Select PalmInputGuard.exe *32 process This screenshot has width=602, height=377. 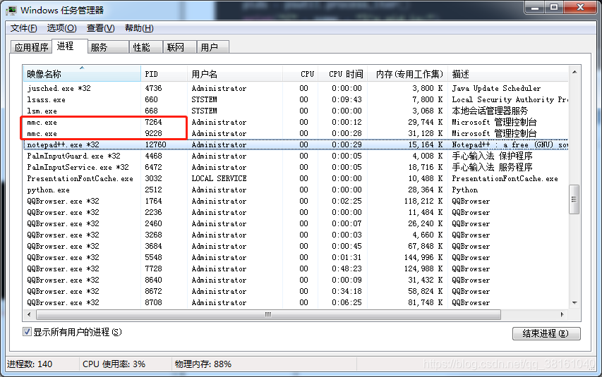coord(296,156)
